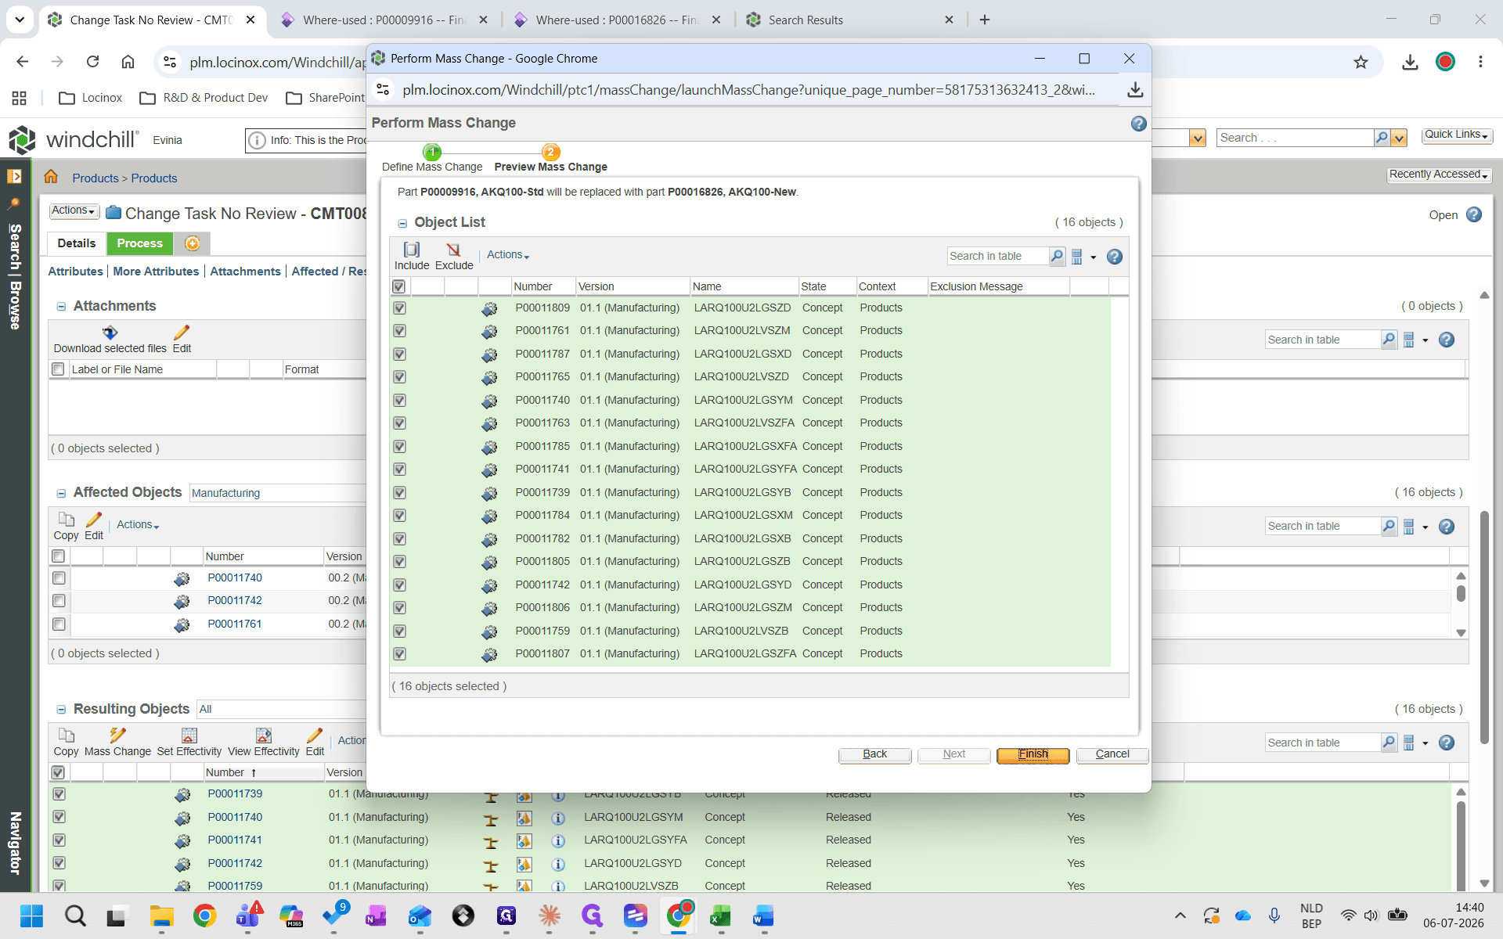Check the Affected Objects P00011761 checkbox
Image resolution: width=1503 pixels, height=939 pixels.
(x=59, y=624)
